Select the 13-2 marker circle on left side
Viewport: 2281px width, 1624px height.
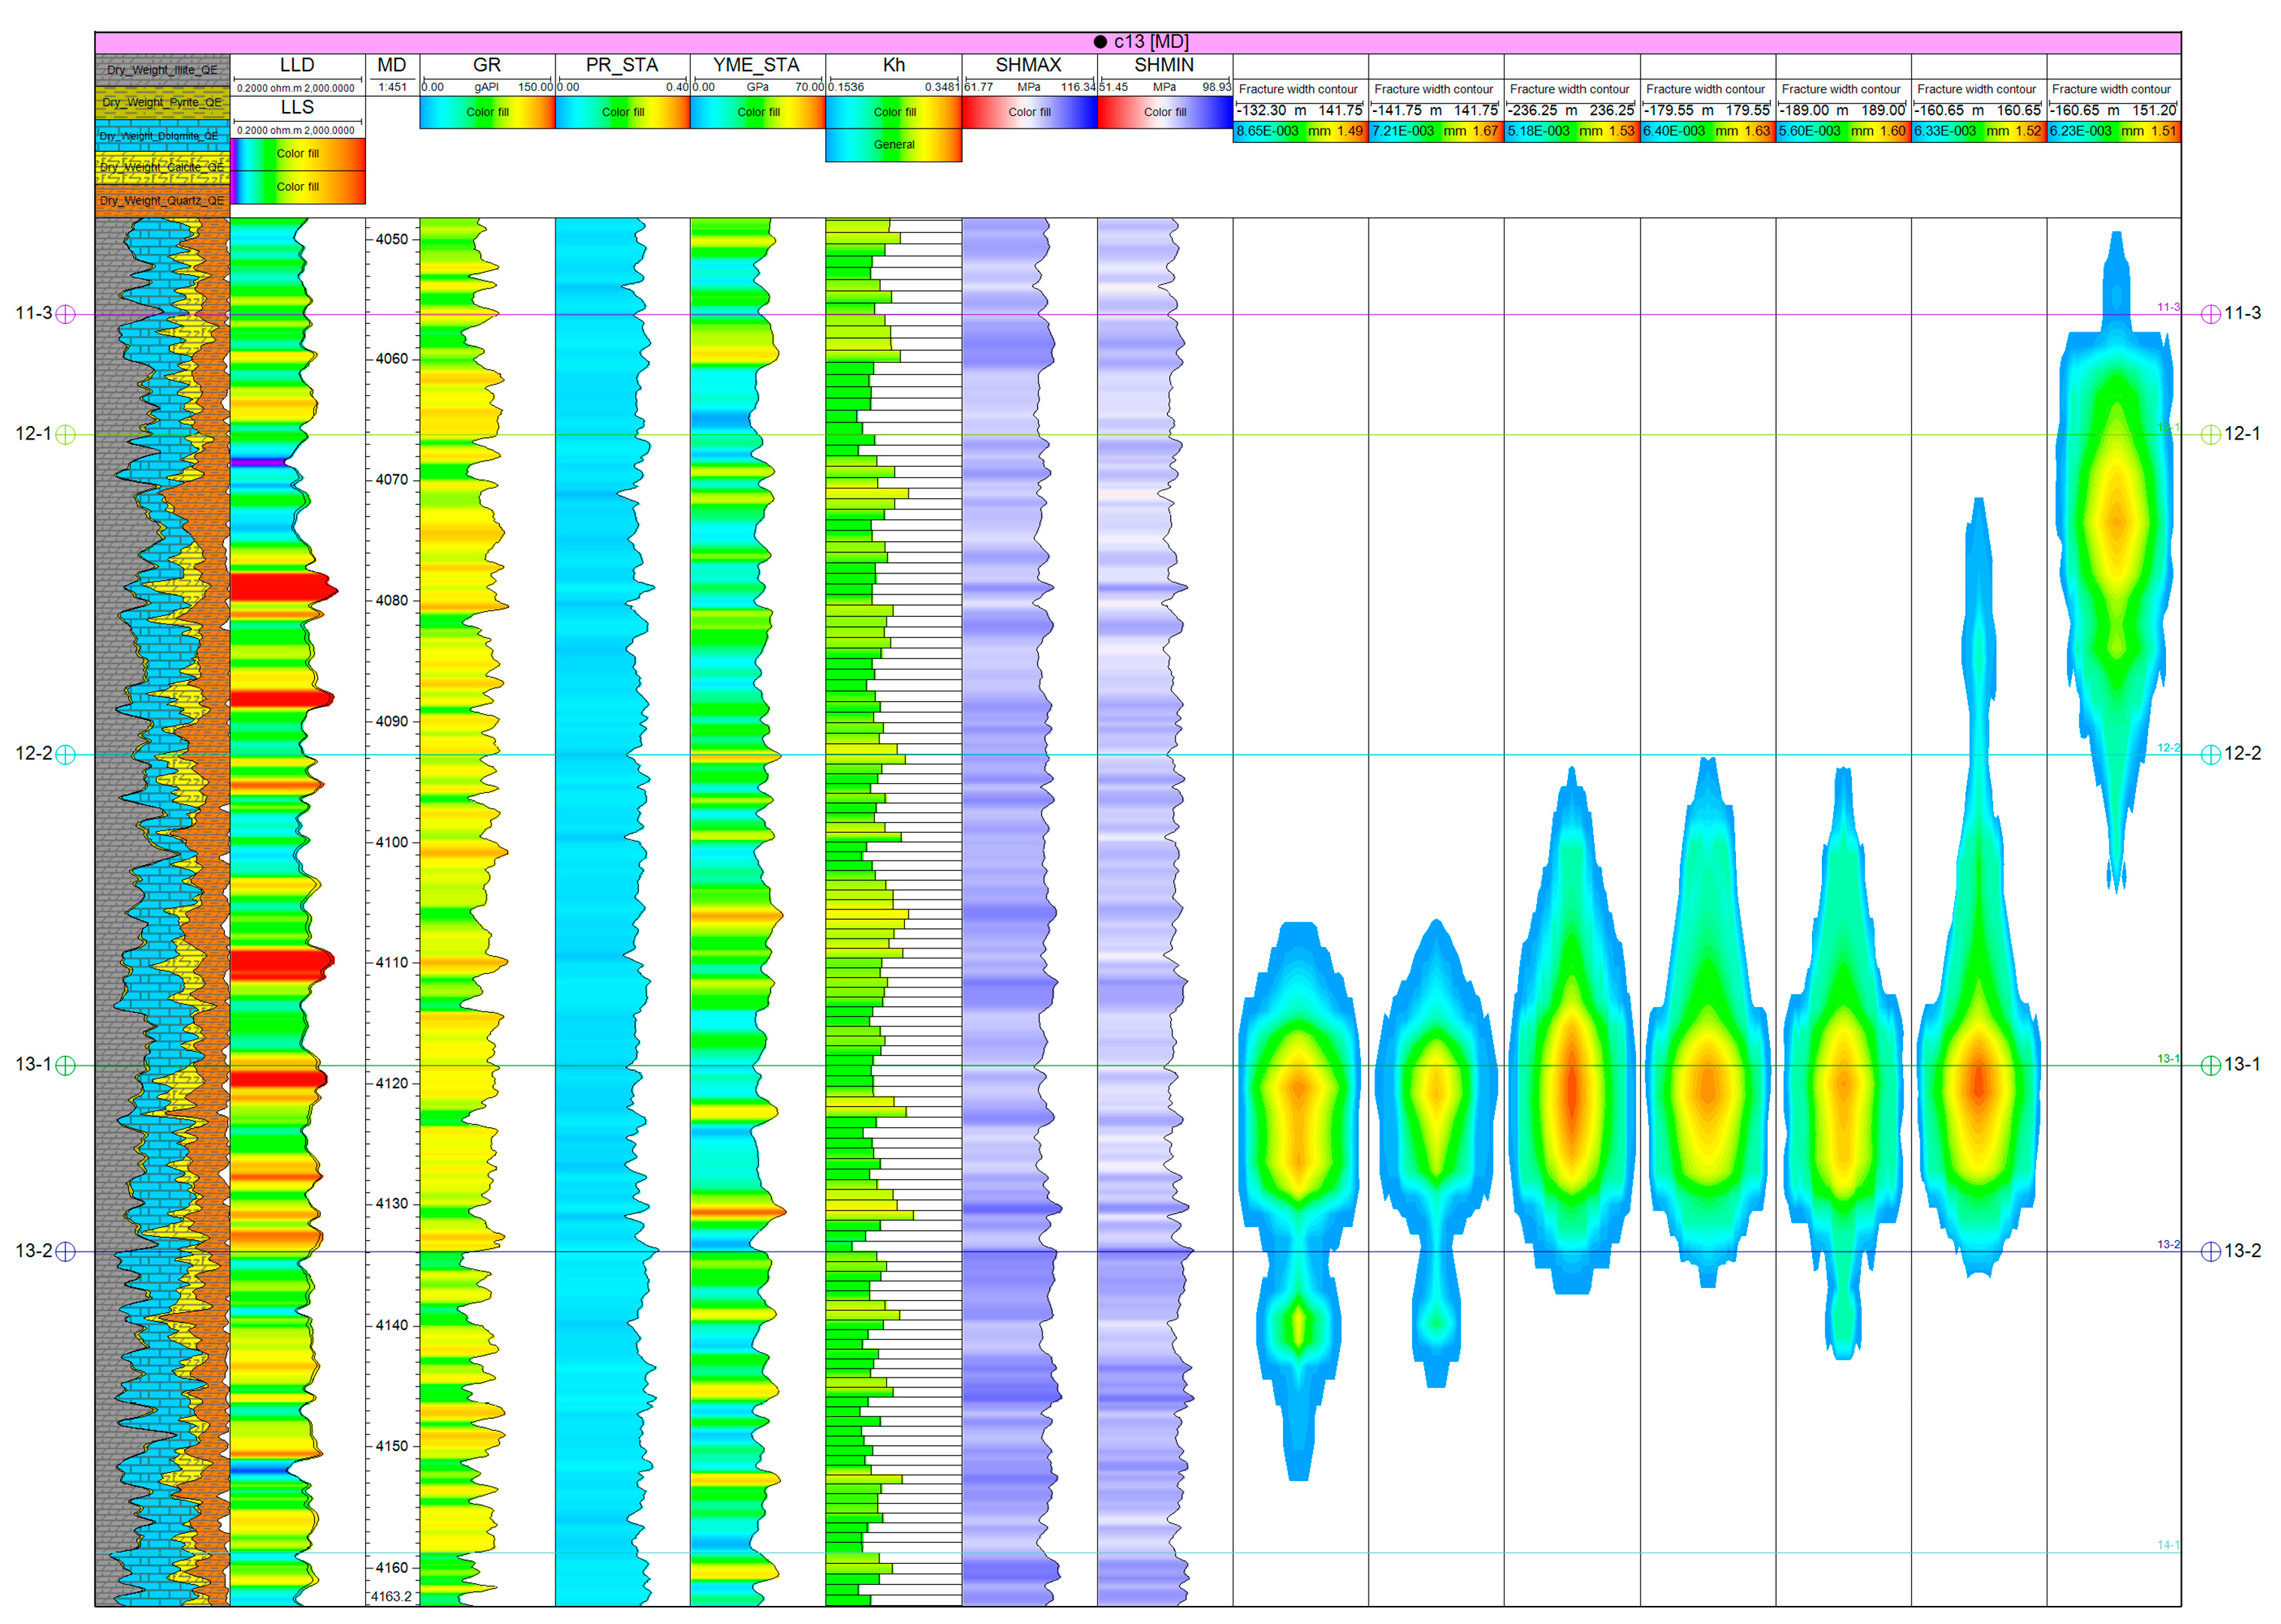65,1251
